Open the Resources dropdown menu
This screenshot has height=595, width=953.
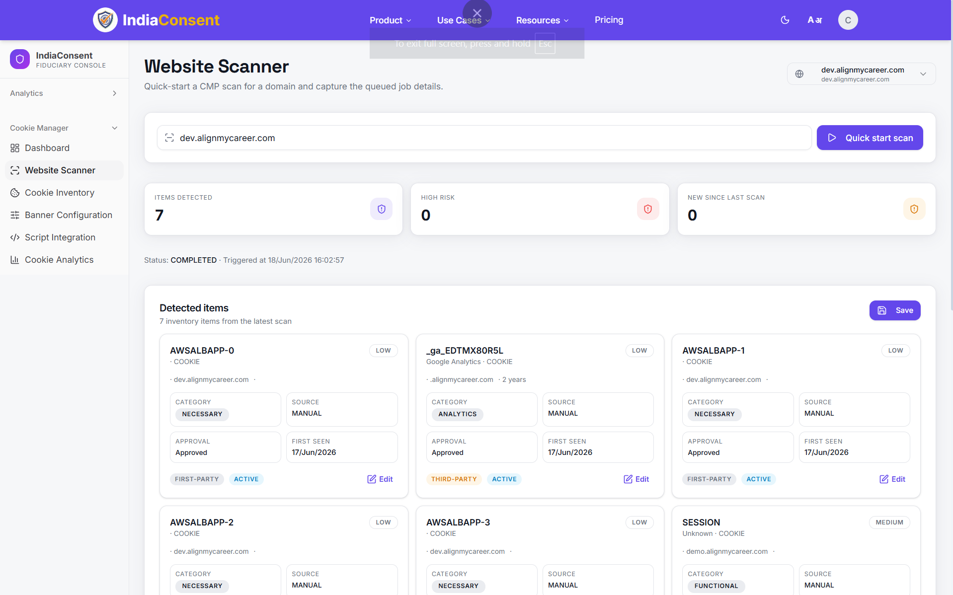(x=542, y=20)
